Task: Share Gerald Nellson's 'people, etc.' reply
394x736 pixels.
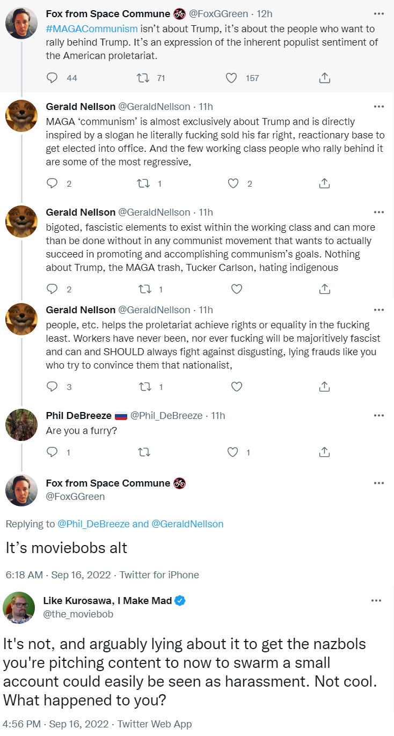Action: 324,386
